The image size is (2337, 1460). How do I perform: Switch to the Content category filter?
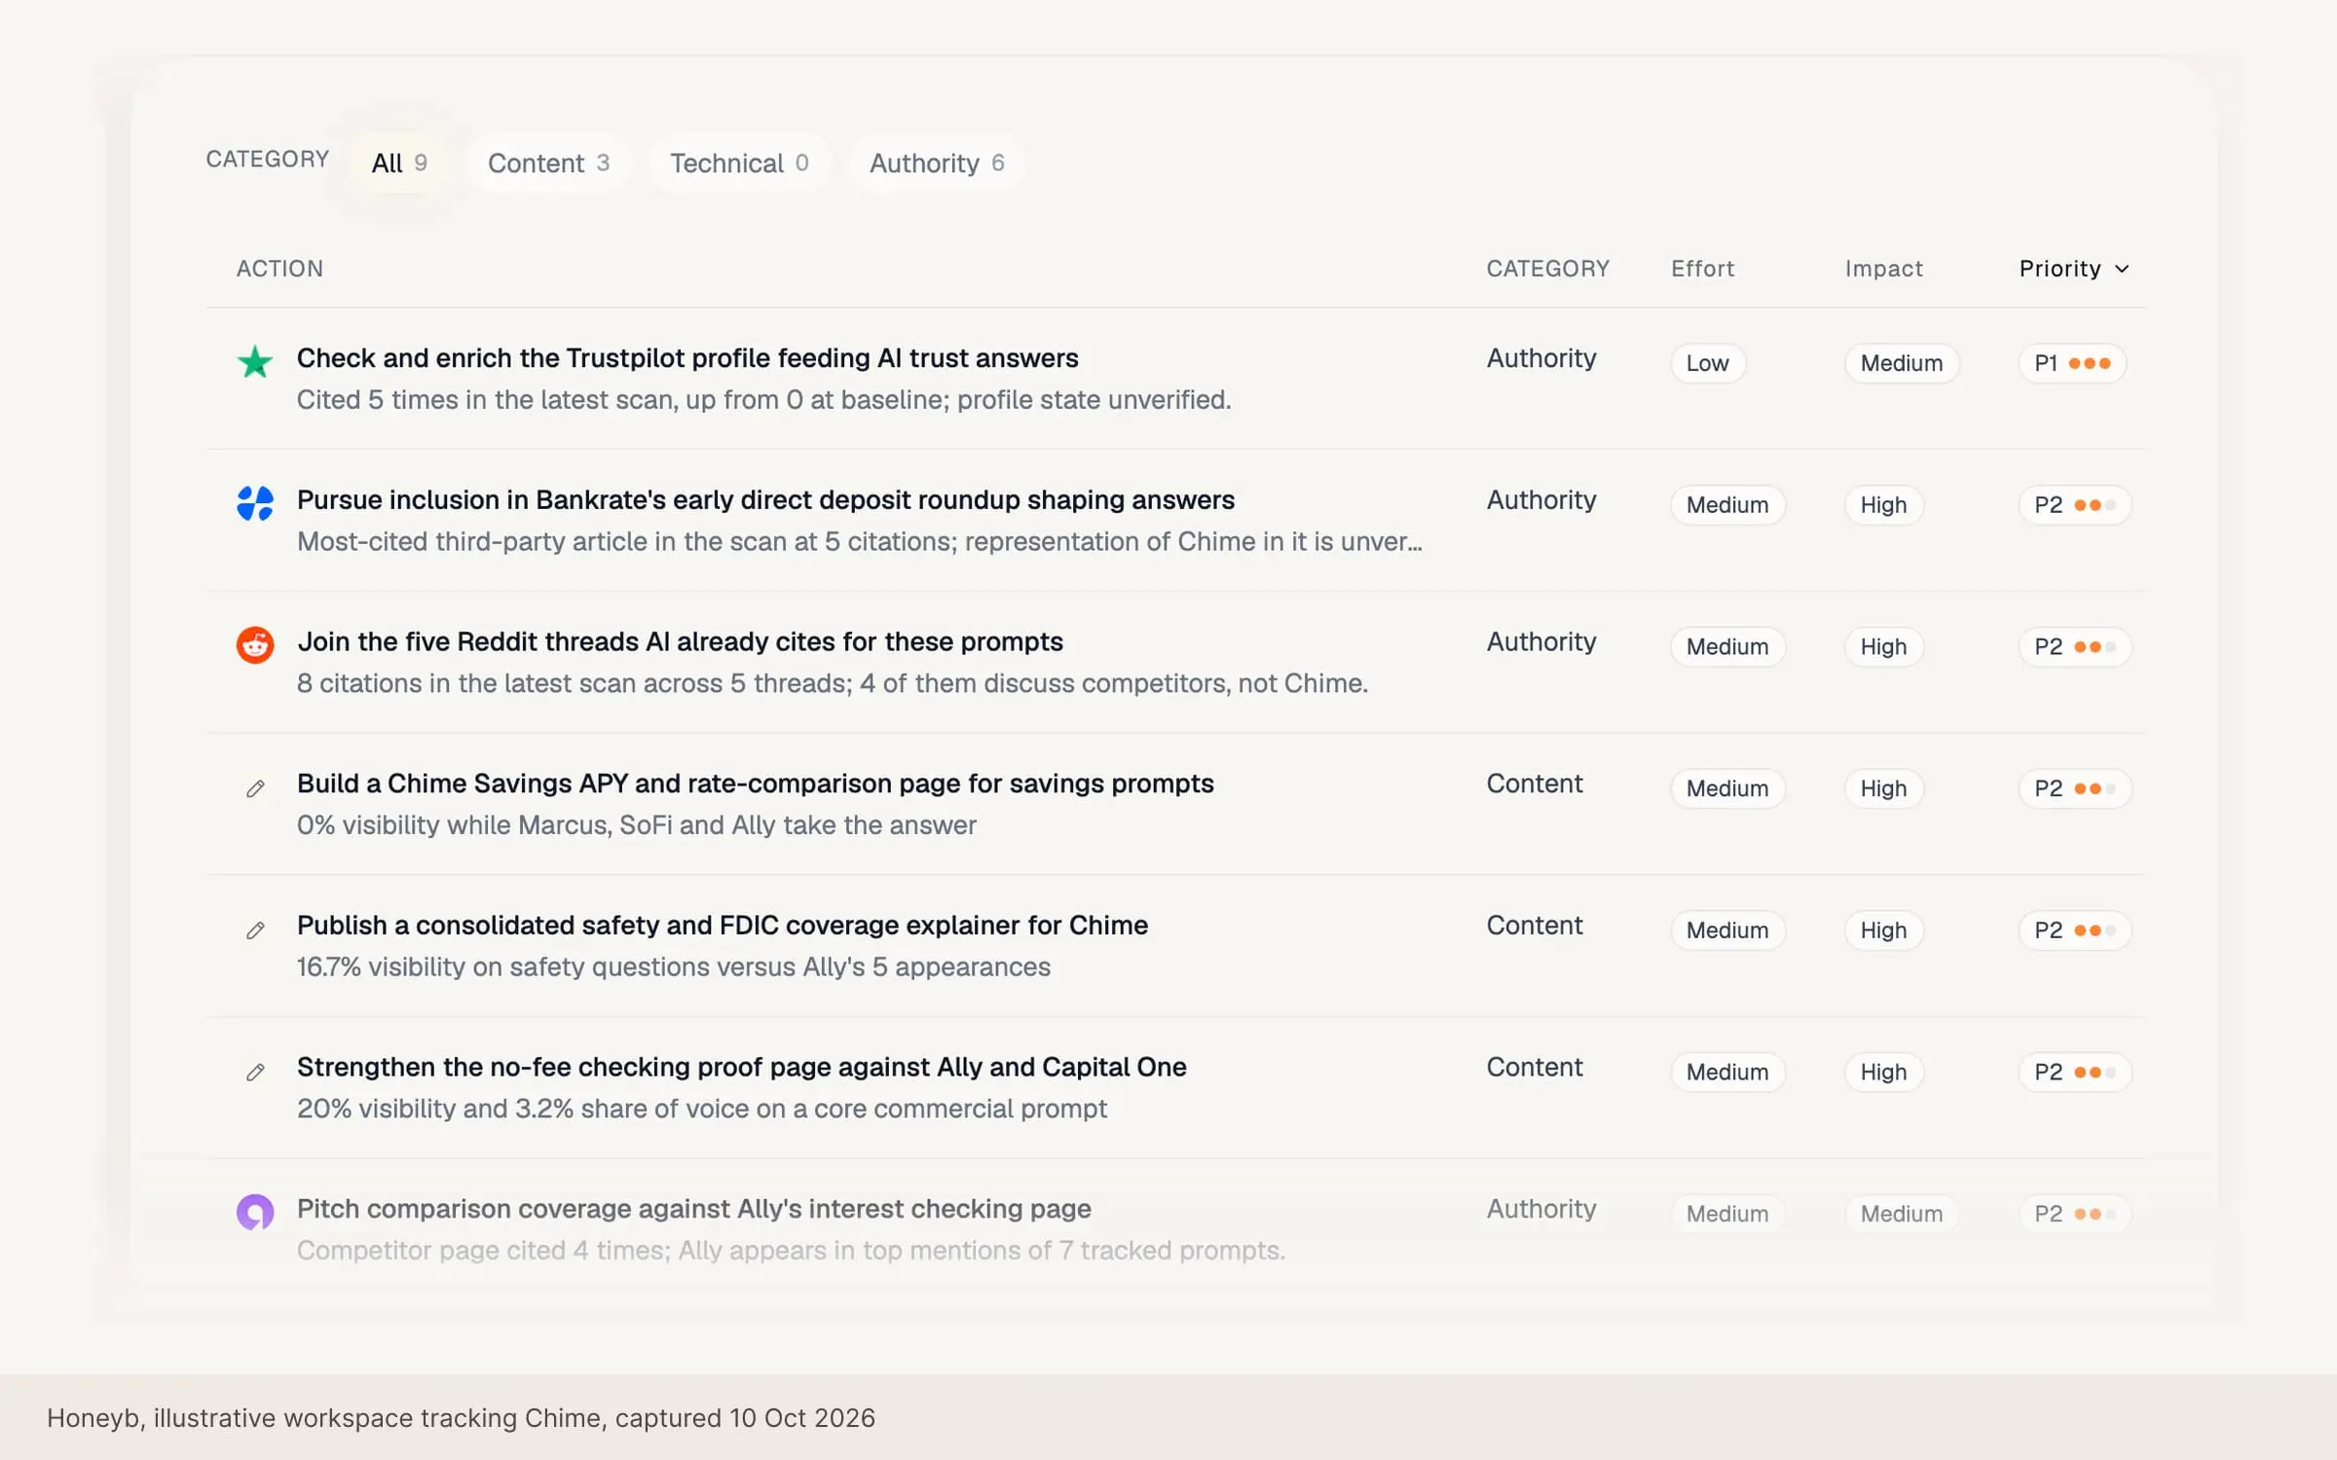tap(548, 163)
